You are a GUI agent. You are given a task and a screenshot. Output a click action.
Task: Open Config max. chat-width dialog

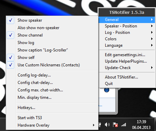[x=52, y=90]
